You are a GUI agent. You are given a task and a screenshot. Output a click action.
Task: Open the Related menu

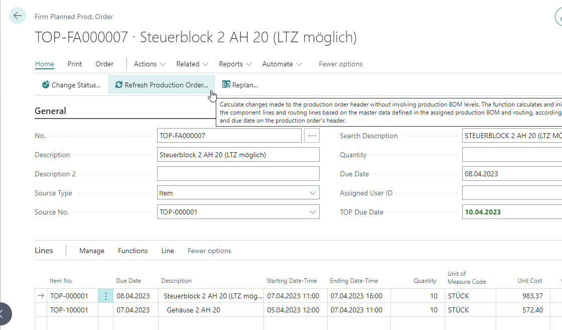192,64
